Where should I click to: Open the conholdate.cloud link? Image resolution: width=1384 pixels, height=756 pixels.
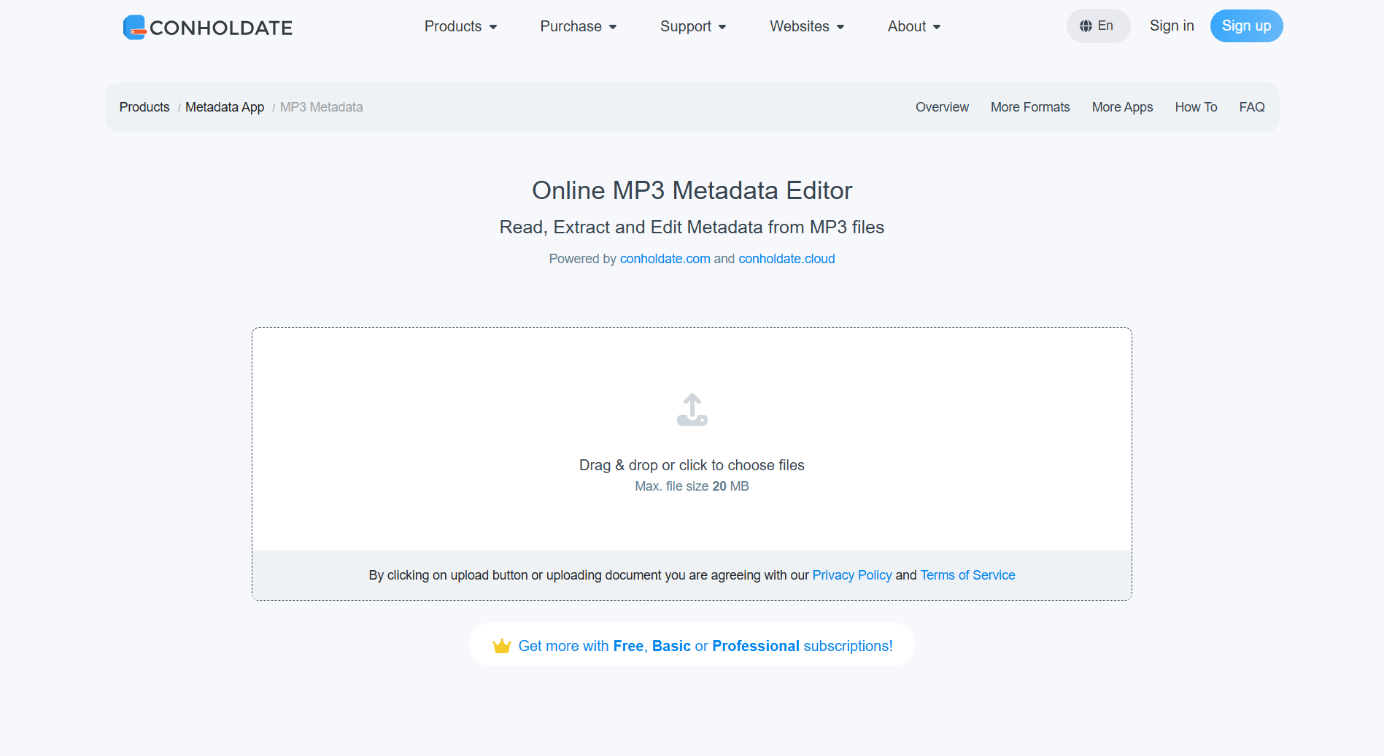point(786,259)
